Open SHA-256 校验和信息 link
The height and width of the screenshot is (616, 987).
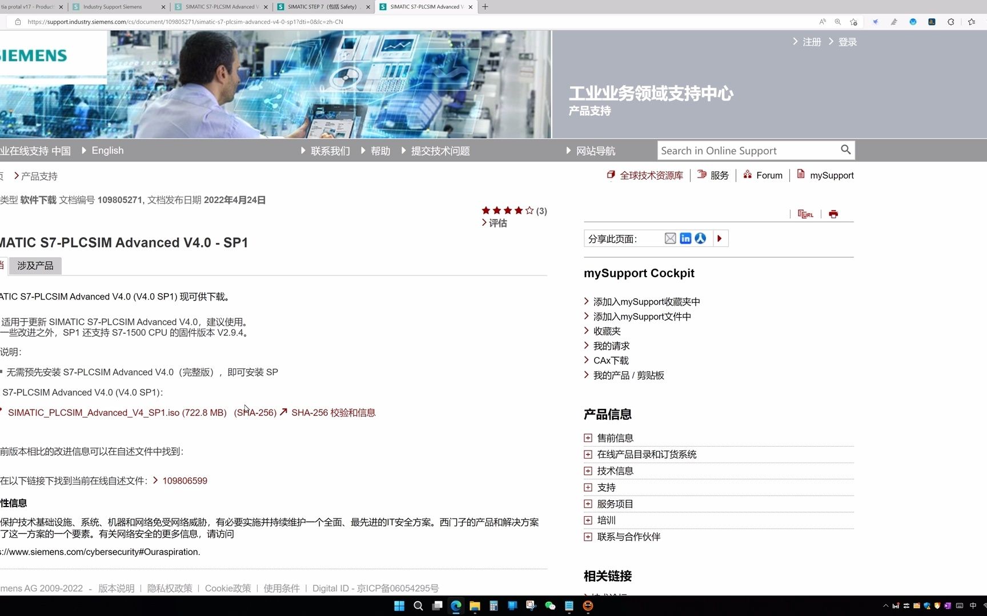tap(333, 413)
